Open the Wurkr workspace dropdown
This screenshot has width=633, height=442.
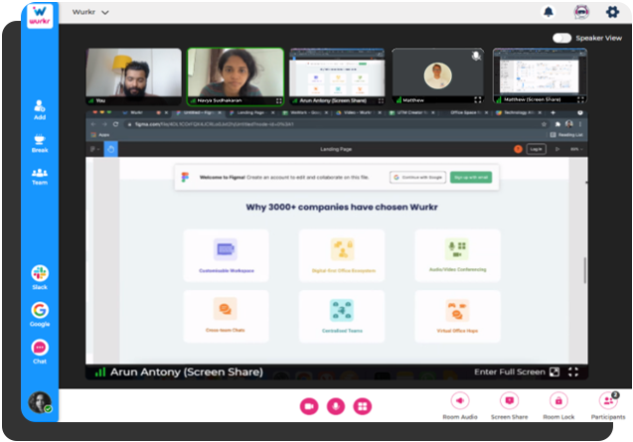(90, 12)
